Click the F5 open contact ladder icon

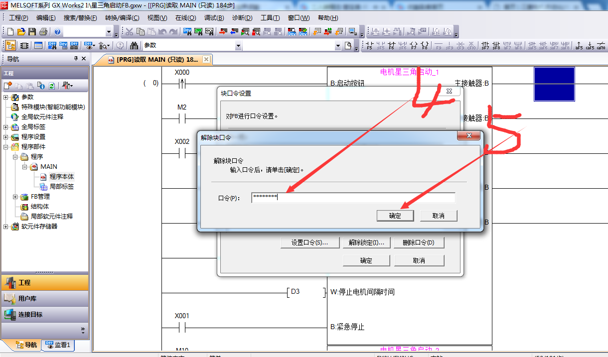pyautogui.click(x=369, y=46)
